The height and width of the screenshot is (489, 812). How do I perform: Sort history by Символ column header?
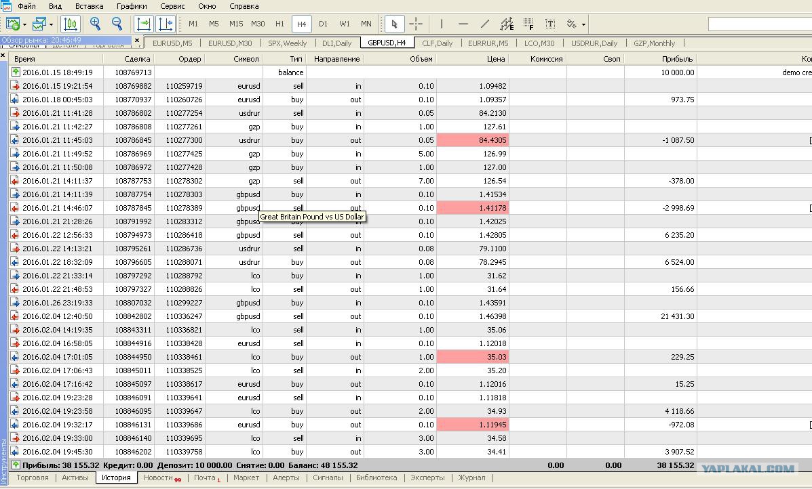(x=235, y=59)
